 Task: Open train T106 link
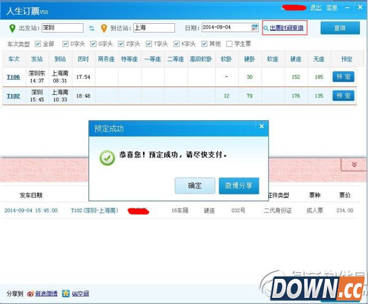click(13, 77)
